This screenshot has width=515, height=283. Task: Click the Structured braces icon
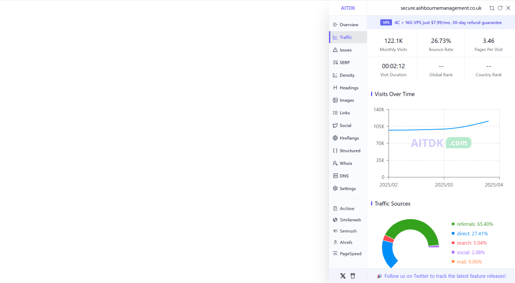coord(335,151)
